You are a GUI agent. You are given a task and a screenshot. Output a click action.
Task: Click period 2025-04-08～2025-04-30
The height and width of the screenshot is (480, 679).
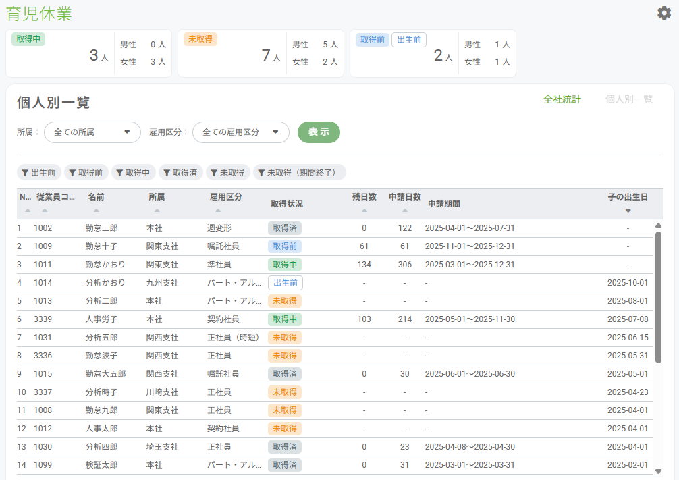[x=470, y=446]
